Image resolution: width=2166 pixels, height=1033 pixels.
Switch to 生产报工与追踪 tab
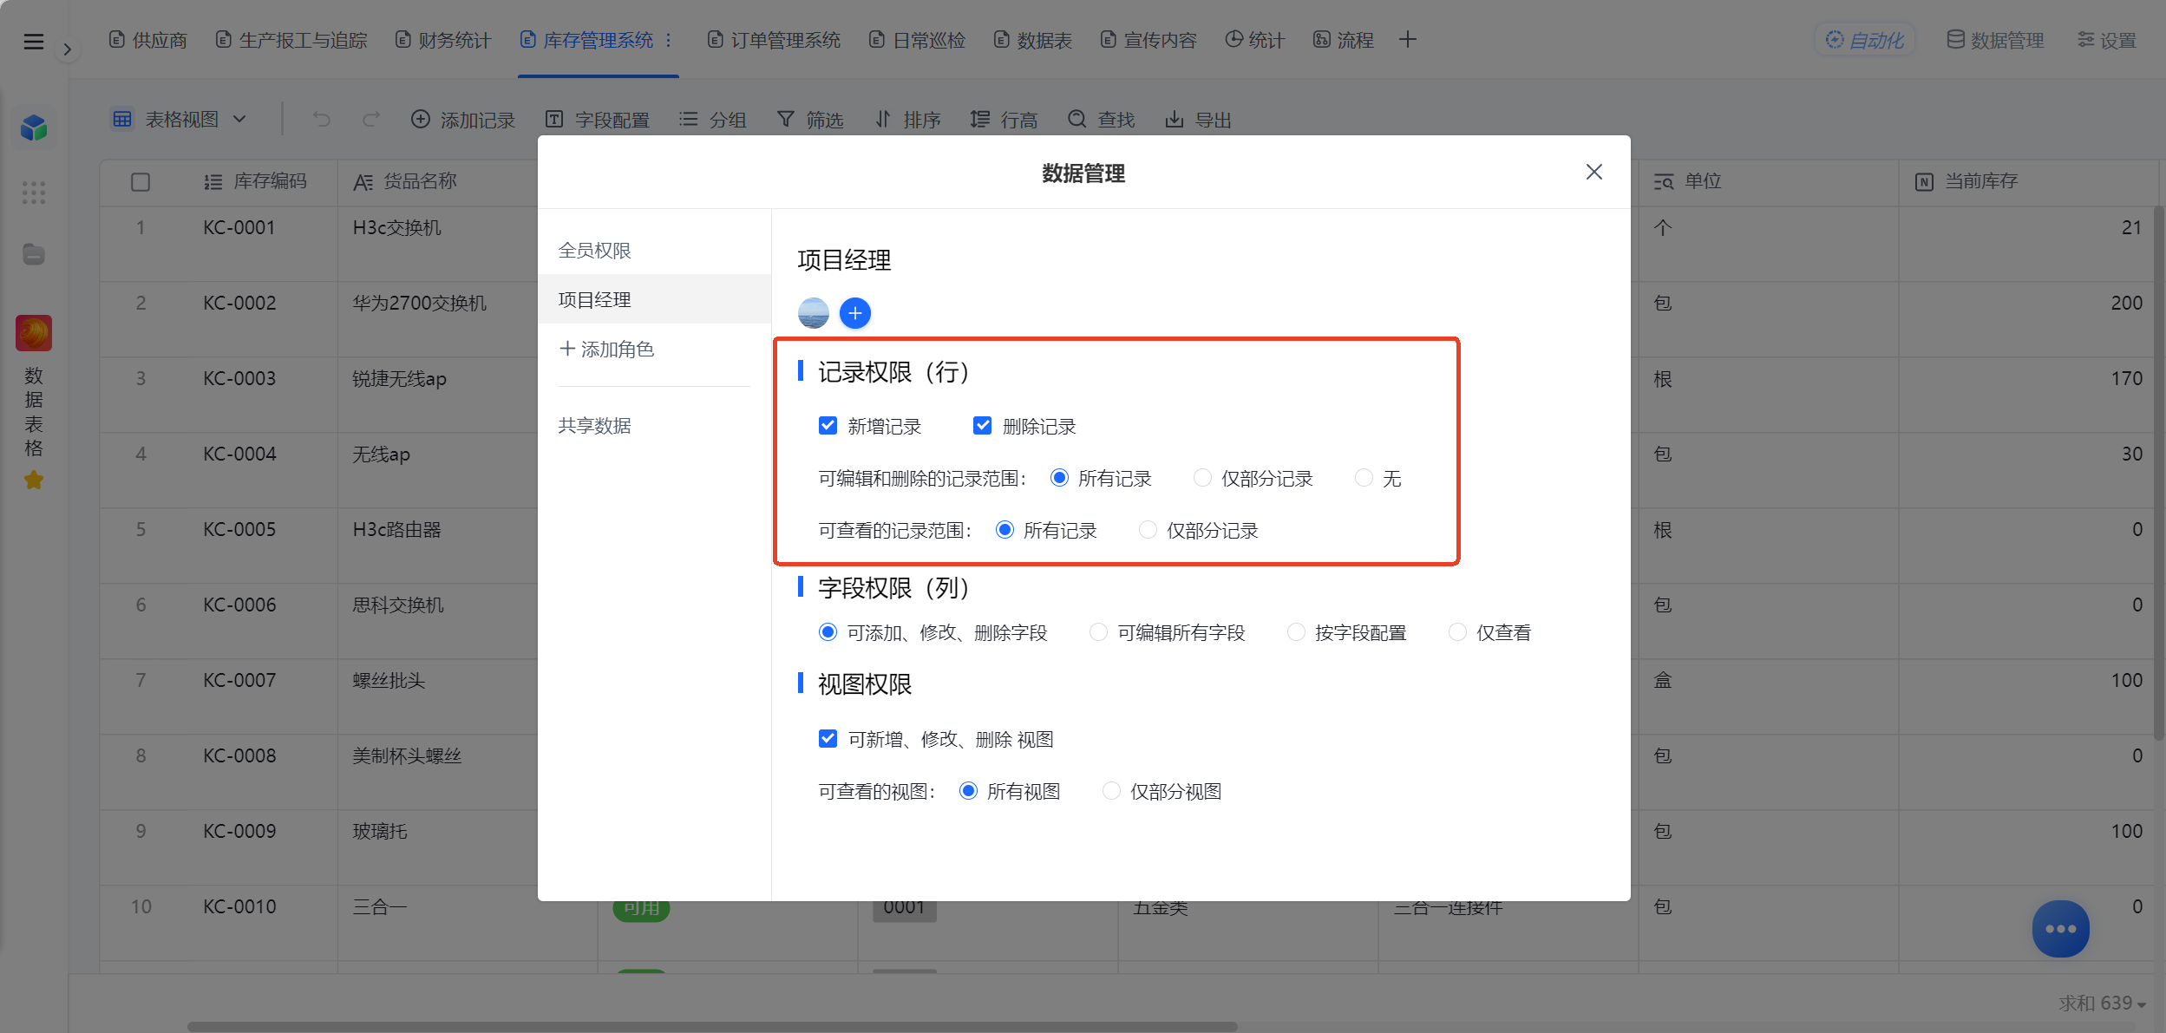[x=291, y=40]
